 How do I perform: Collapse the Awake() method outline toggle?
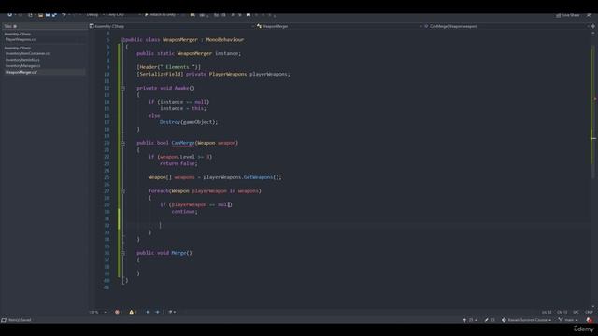[122, 88]
